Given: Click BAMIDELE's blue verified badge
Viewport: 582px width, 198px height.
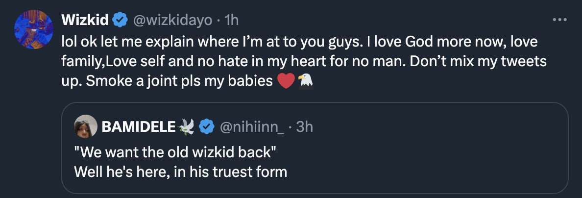Looking at the screenshot, I should point(207,127).
